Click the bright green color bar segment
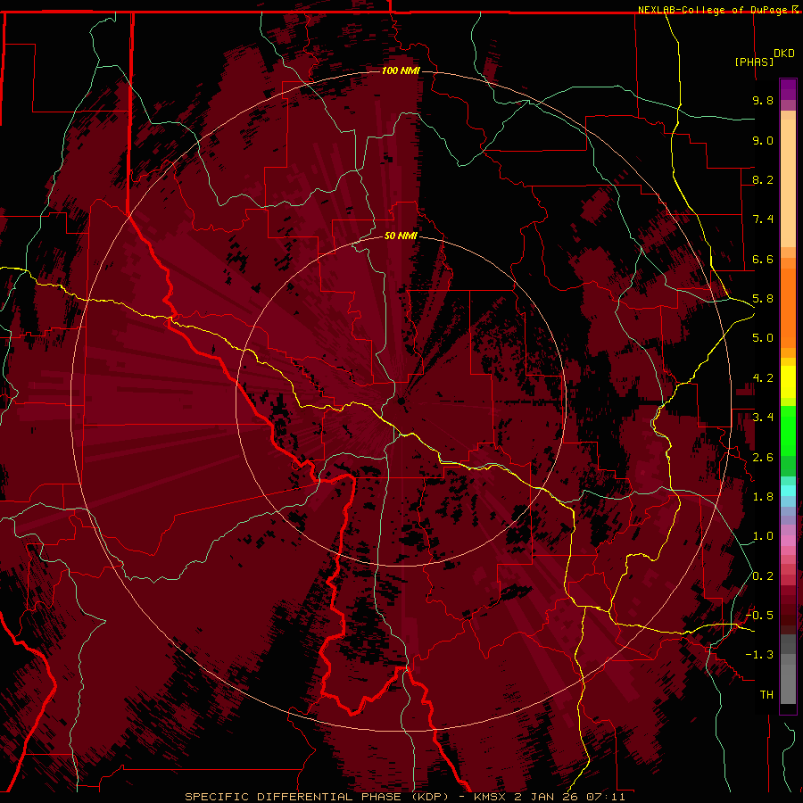 pos(788,430)
